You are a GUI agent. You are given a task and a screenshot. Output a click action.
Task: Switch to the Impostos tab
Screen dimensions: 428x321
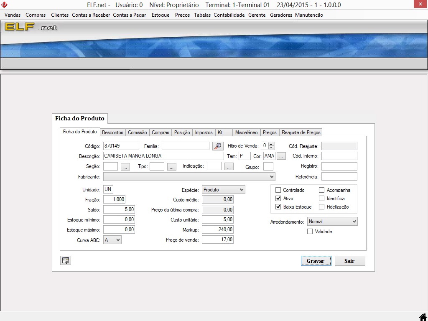(x=204, y=132)
